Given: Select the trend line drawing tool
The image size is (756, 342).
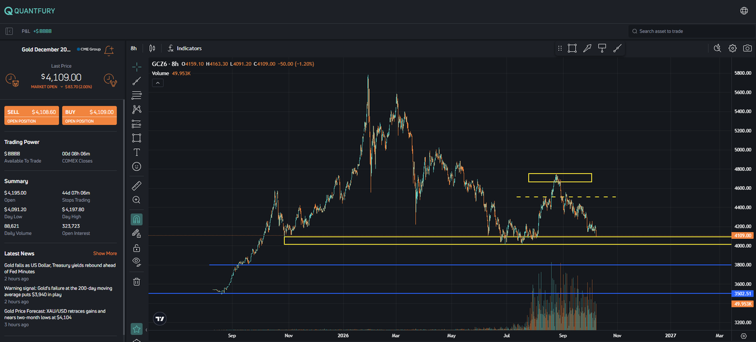Looking at the screenshot, I should [x=137, y=81].
